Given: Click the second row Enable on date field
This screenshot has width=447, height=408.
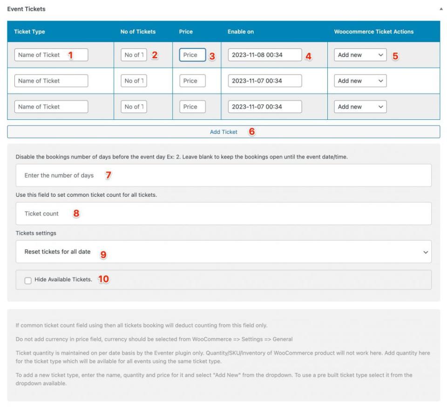Looking at the screenshot, I should pos(264,81).
